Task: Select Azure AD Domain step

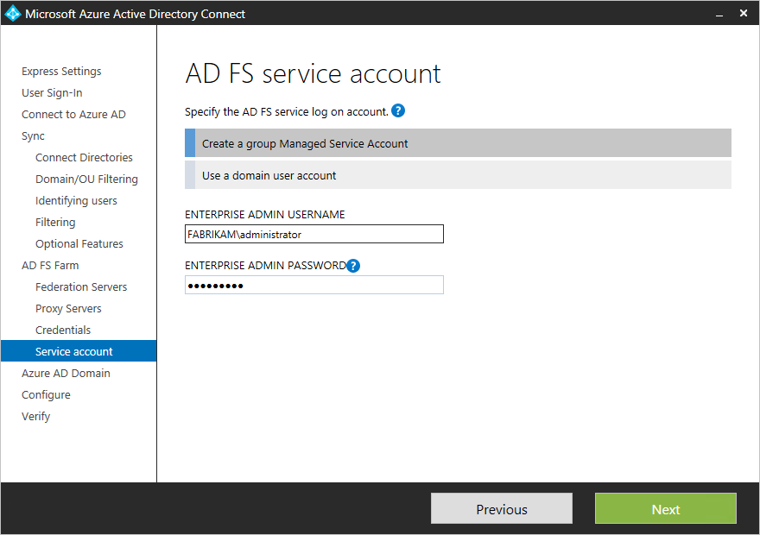Action: pyautogui.click(x=66, y=374)
